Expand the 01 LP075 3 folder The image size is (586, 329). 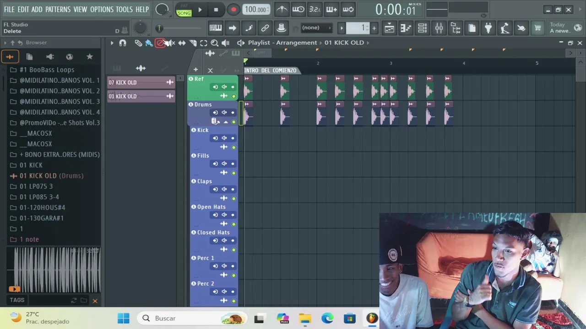click(x=36, y=186)
